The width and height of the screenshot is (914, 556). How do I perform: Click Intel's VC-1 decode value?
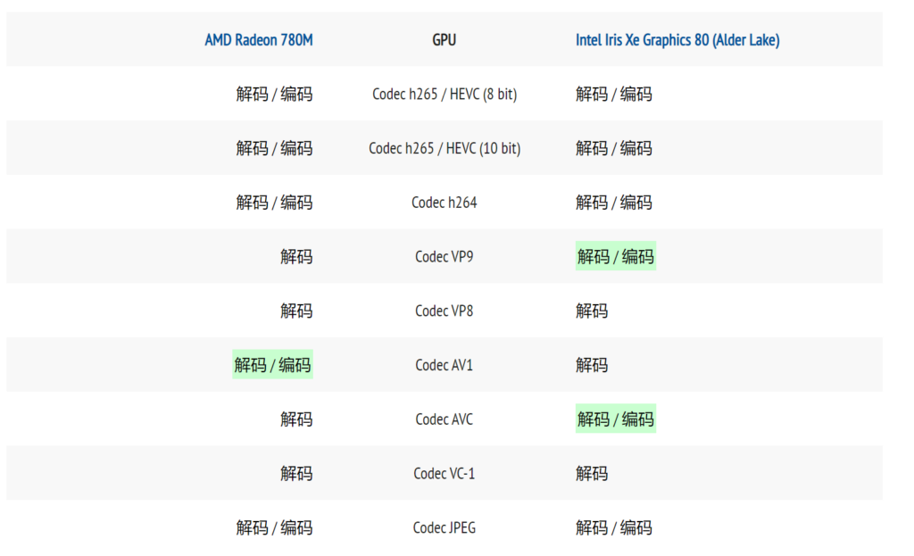(x=592, y=473)
